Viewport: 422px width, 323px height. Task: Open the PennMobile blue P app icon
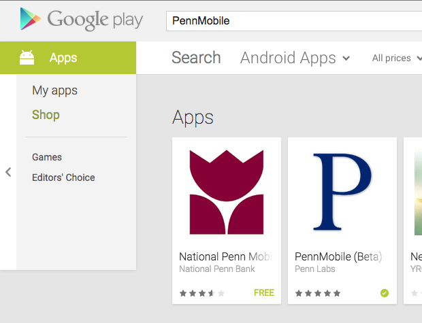point(342,192)
